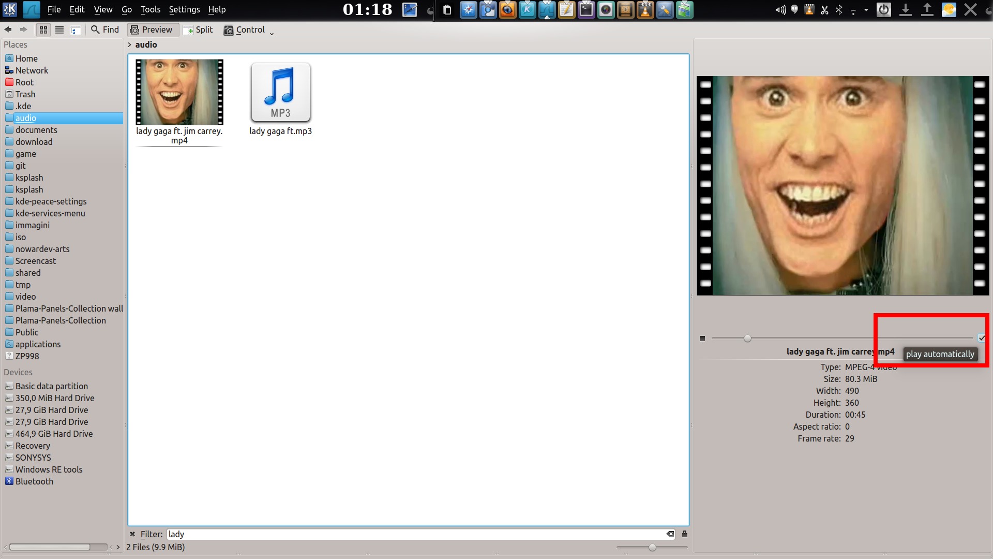Open the KDE application launcher icon

10,9
